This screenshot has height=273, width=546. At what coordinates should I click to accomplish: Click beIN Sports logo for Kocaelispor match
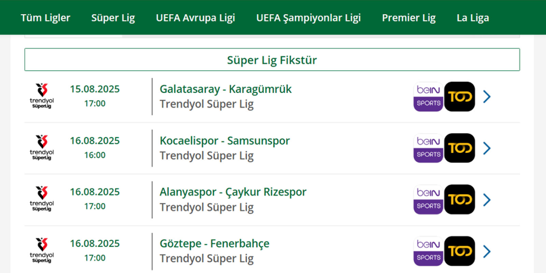coord(428,148)
